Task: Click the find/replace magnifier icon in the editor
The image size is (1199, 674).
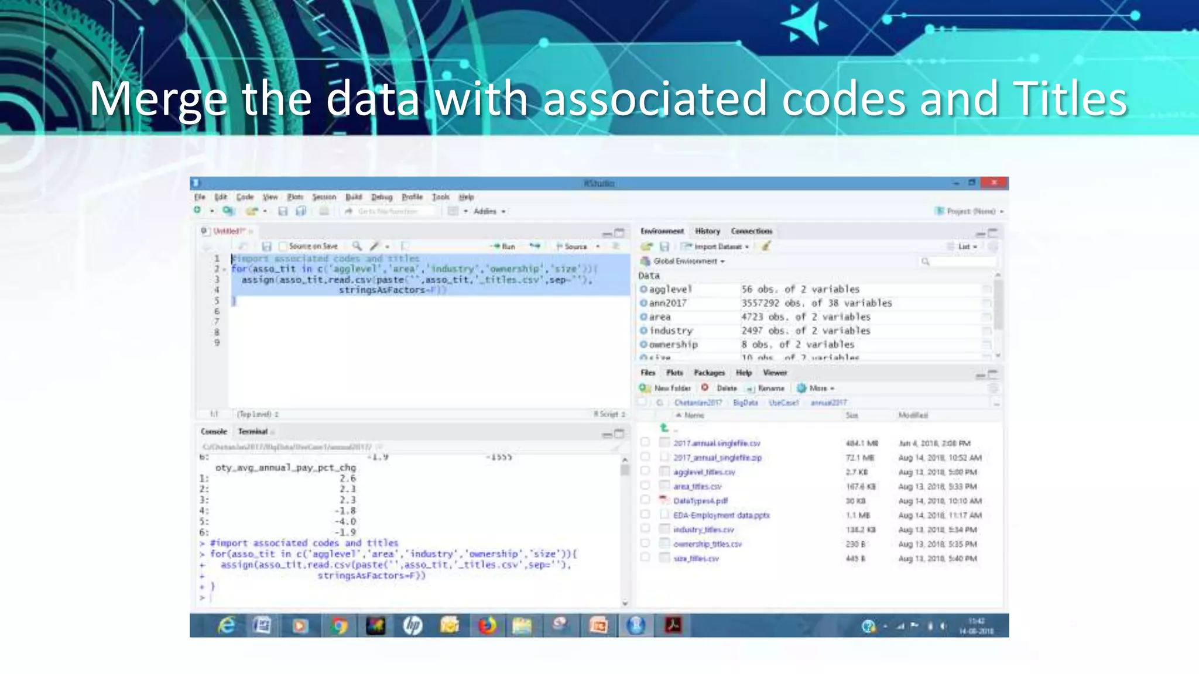Action: coord(357,246)
